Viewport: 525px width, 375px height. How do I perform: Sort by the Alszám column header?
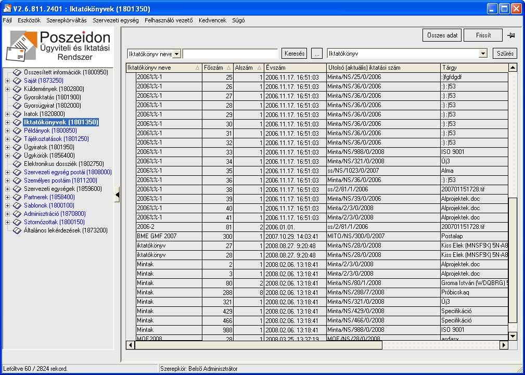pos(248,68)
